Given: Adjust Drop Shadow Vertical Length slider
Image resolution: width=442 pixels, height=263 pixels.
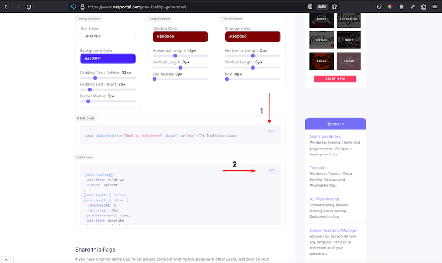Looking at the screenshot, I should click(180, 68).
